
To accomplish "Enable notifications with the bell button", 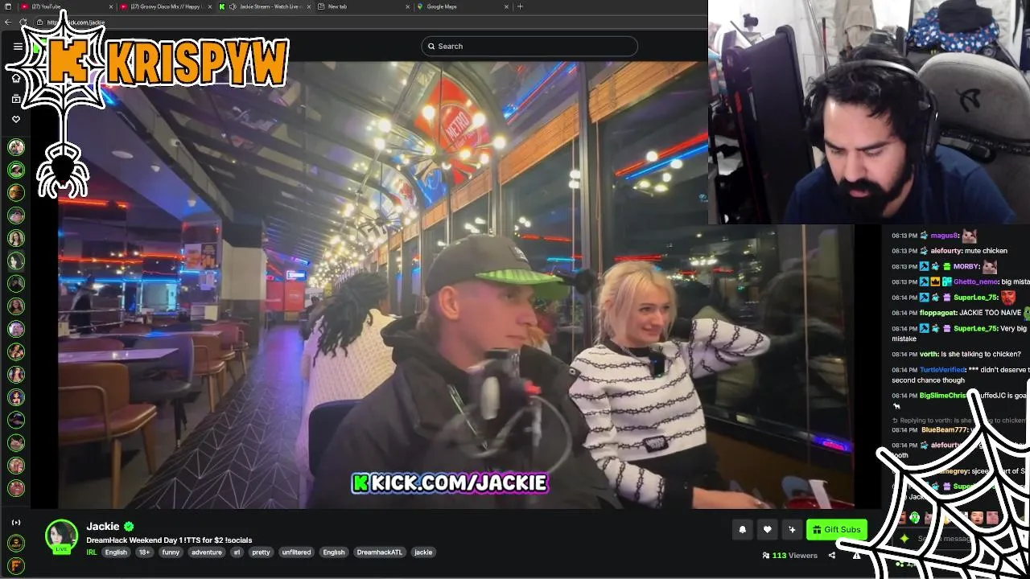I will 743,529.
